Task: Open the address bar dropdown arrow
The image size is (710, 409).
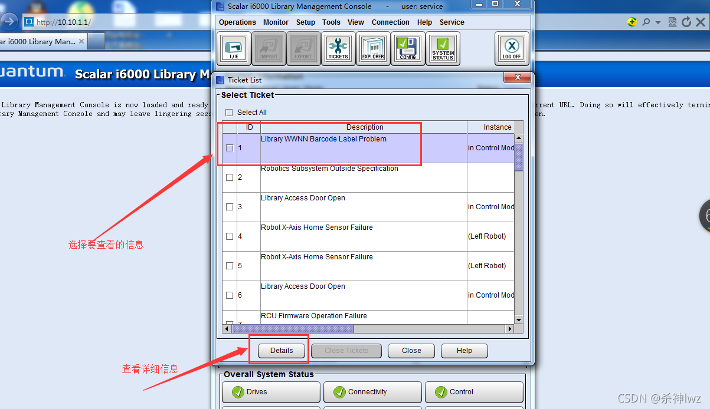Action: tap(659, 22)
